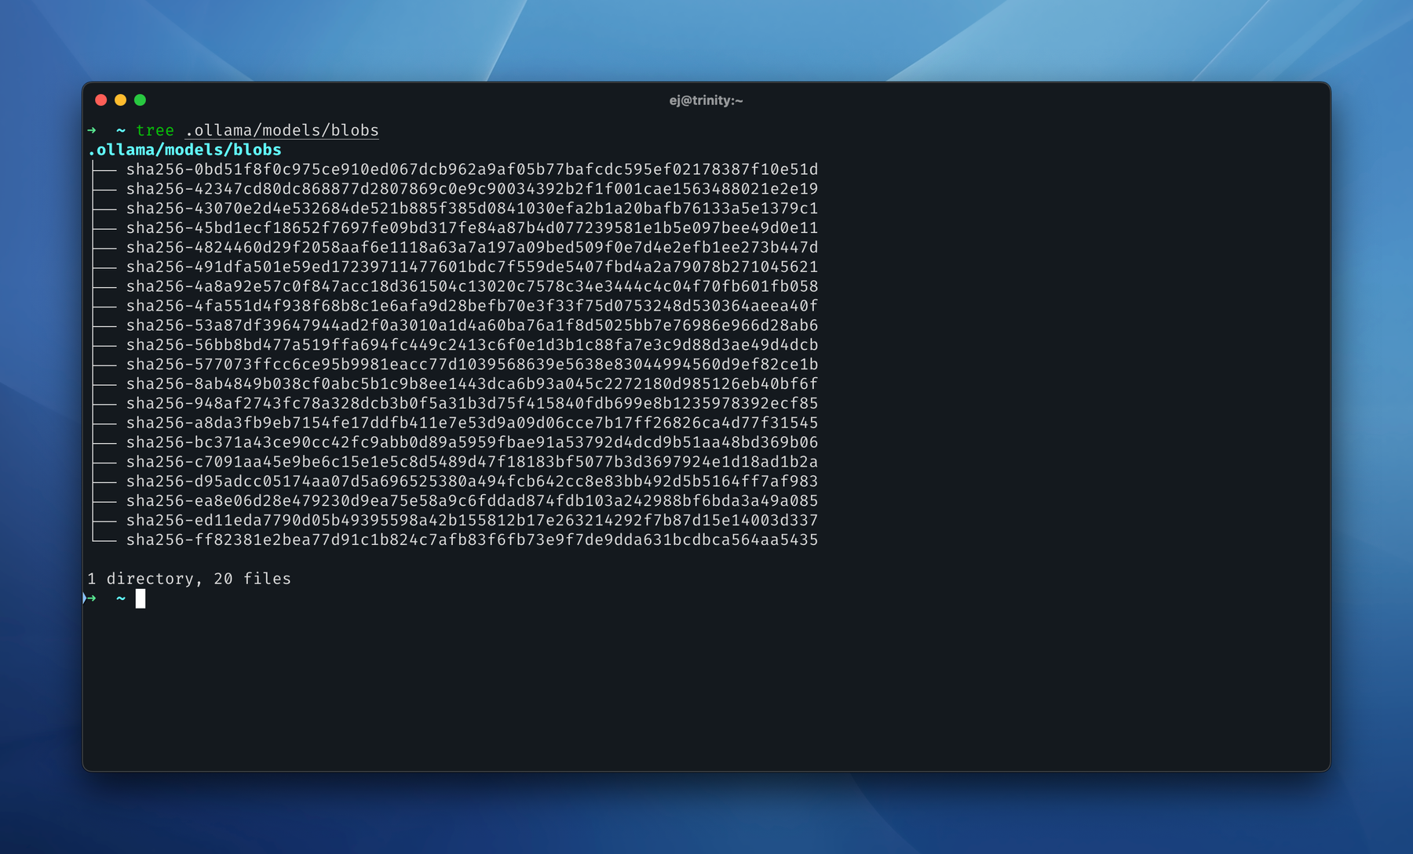Select the blob file starting with sha256-c7091aa4
1413x854 pixels.
coord(471,462)
